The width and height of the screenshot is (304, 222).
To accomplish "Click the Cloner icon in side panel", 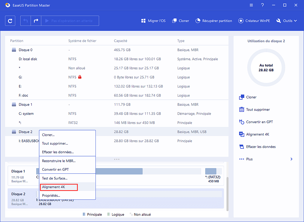I will (x=242, y=97).
